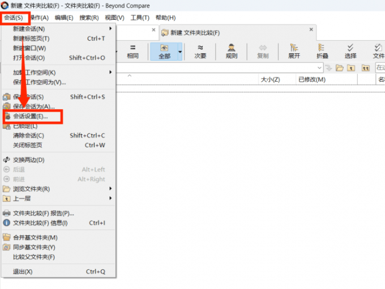
Task: Expand 浏览文件夹(R) submenu
Action: 58,189
